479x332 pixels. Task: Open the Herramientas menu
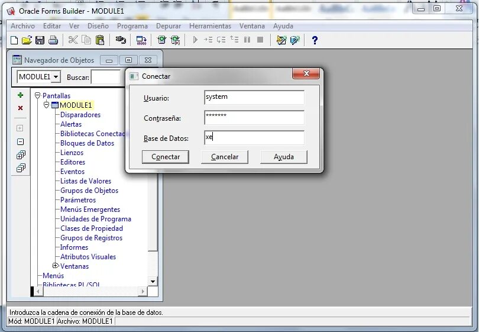point(210,26)
